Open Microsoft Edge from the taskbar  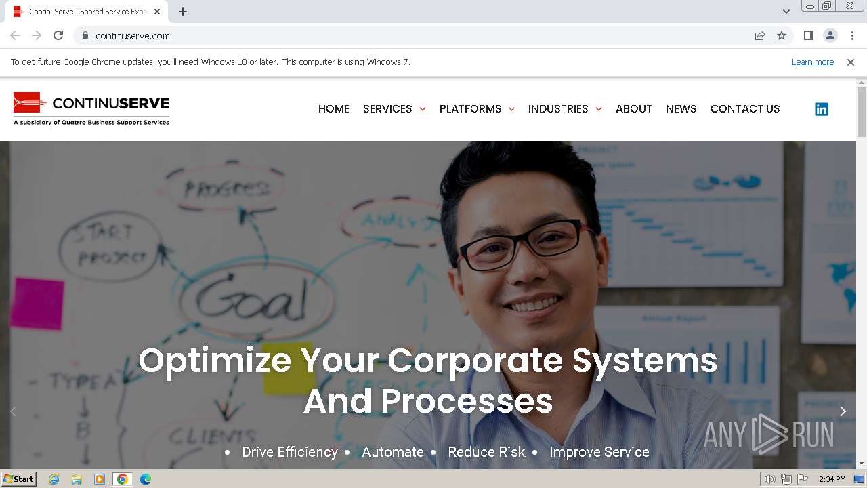[x=145, y=479]
